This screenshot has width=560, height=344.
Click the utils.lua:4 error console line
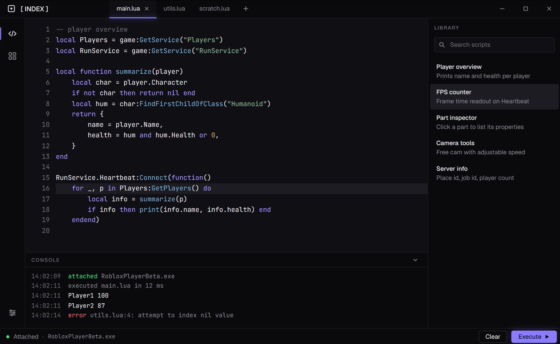pyautogui.click(x=132, y=315)
